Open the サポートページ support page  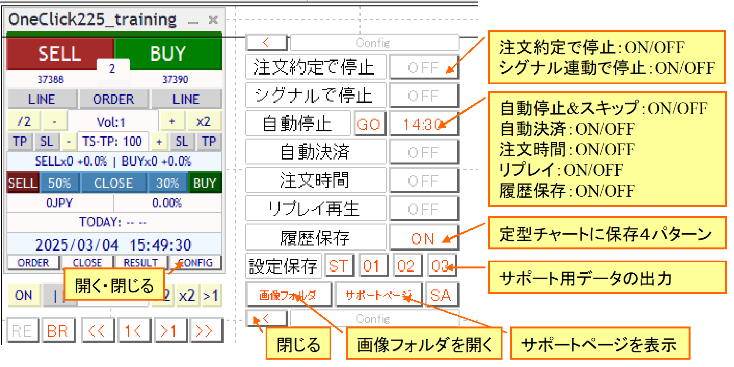coord(378,295)
